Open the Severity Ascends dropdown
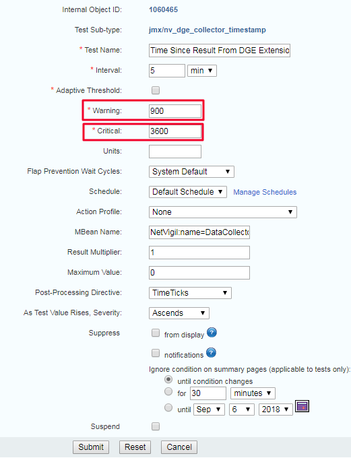Image resolution: width=351 pixels, height=458 pixels. pyautogui.click(x=179, y=313)
